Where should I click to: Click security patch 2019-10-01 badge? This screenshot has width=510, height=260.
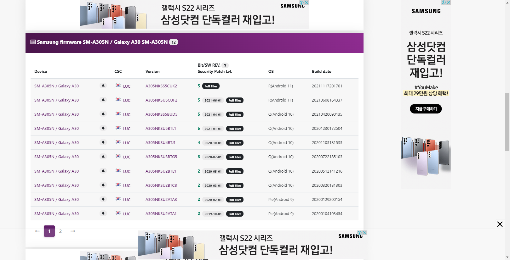(213, 214)
